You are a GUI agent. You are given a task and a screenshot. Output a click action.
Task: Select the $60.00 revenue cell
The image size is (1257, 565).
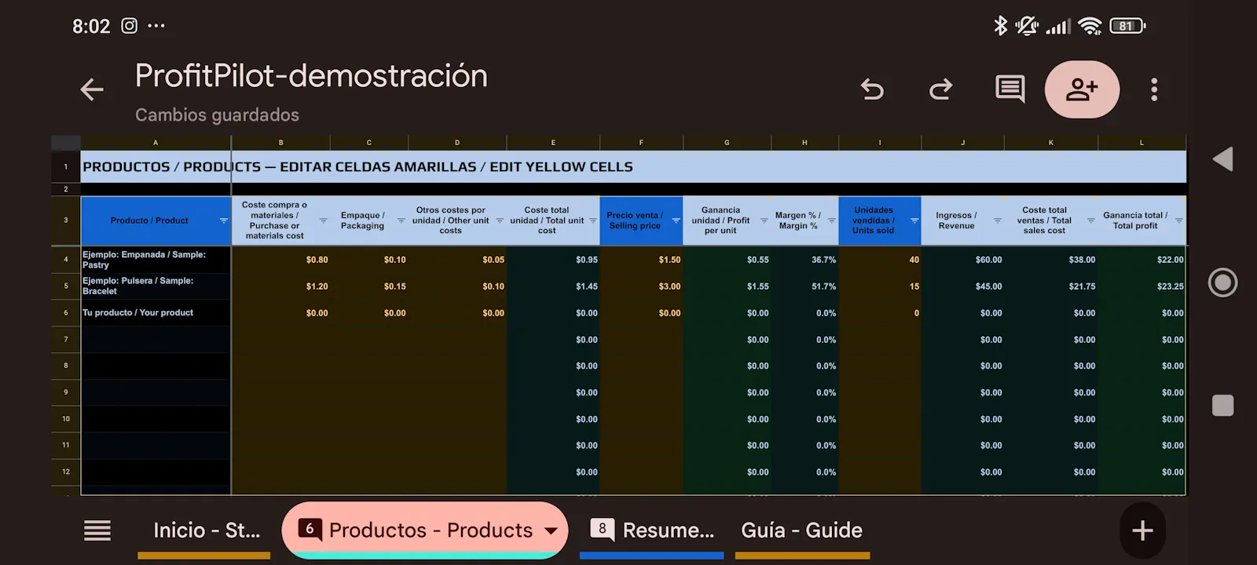coord(963,260)
